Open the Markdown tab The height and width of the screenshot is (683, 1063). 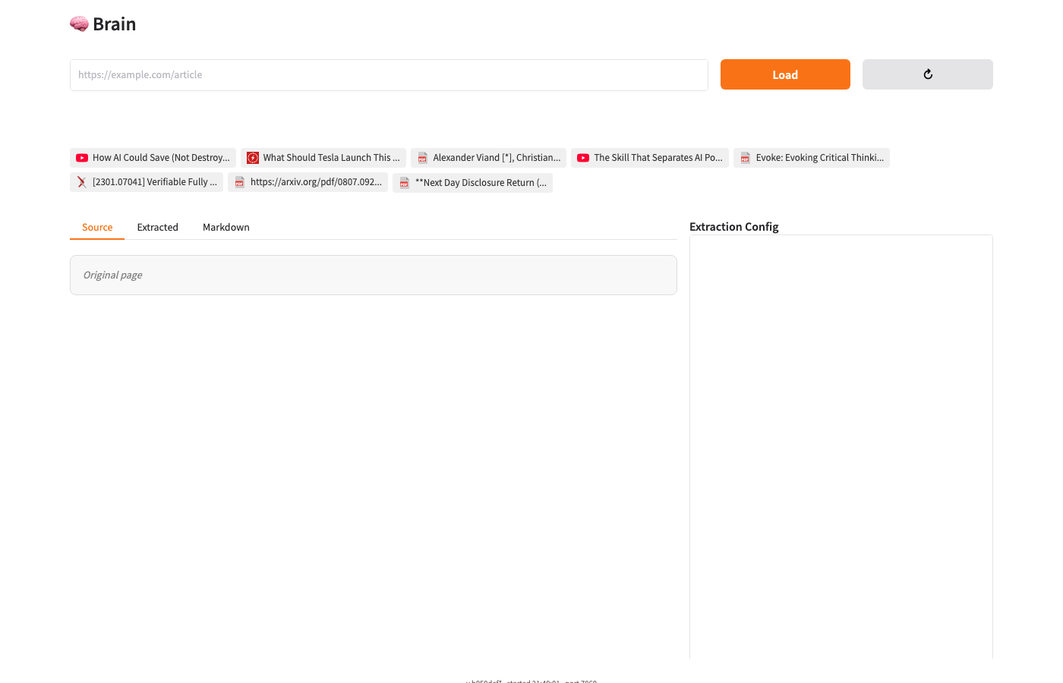pos(226,227)
